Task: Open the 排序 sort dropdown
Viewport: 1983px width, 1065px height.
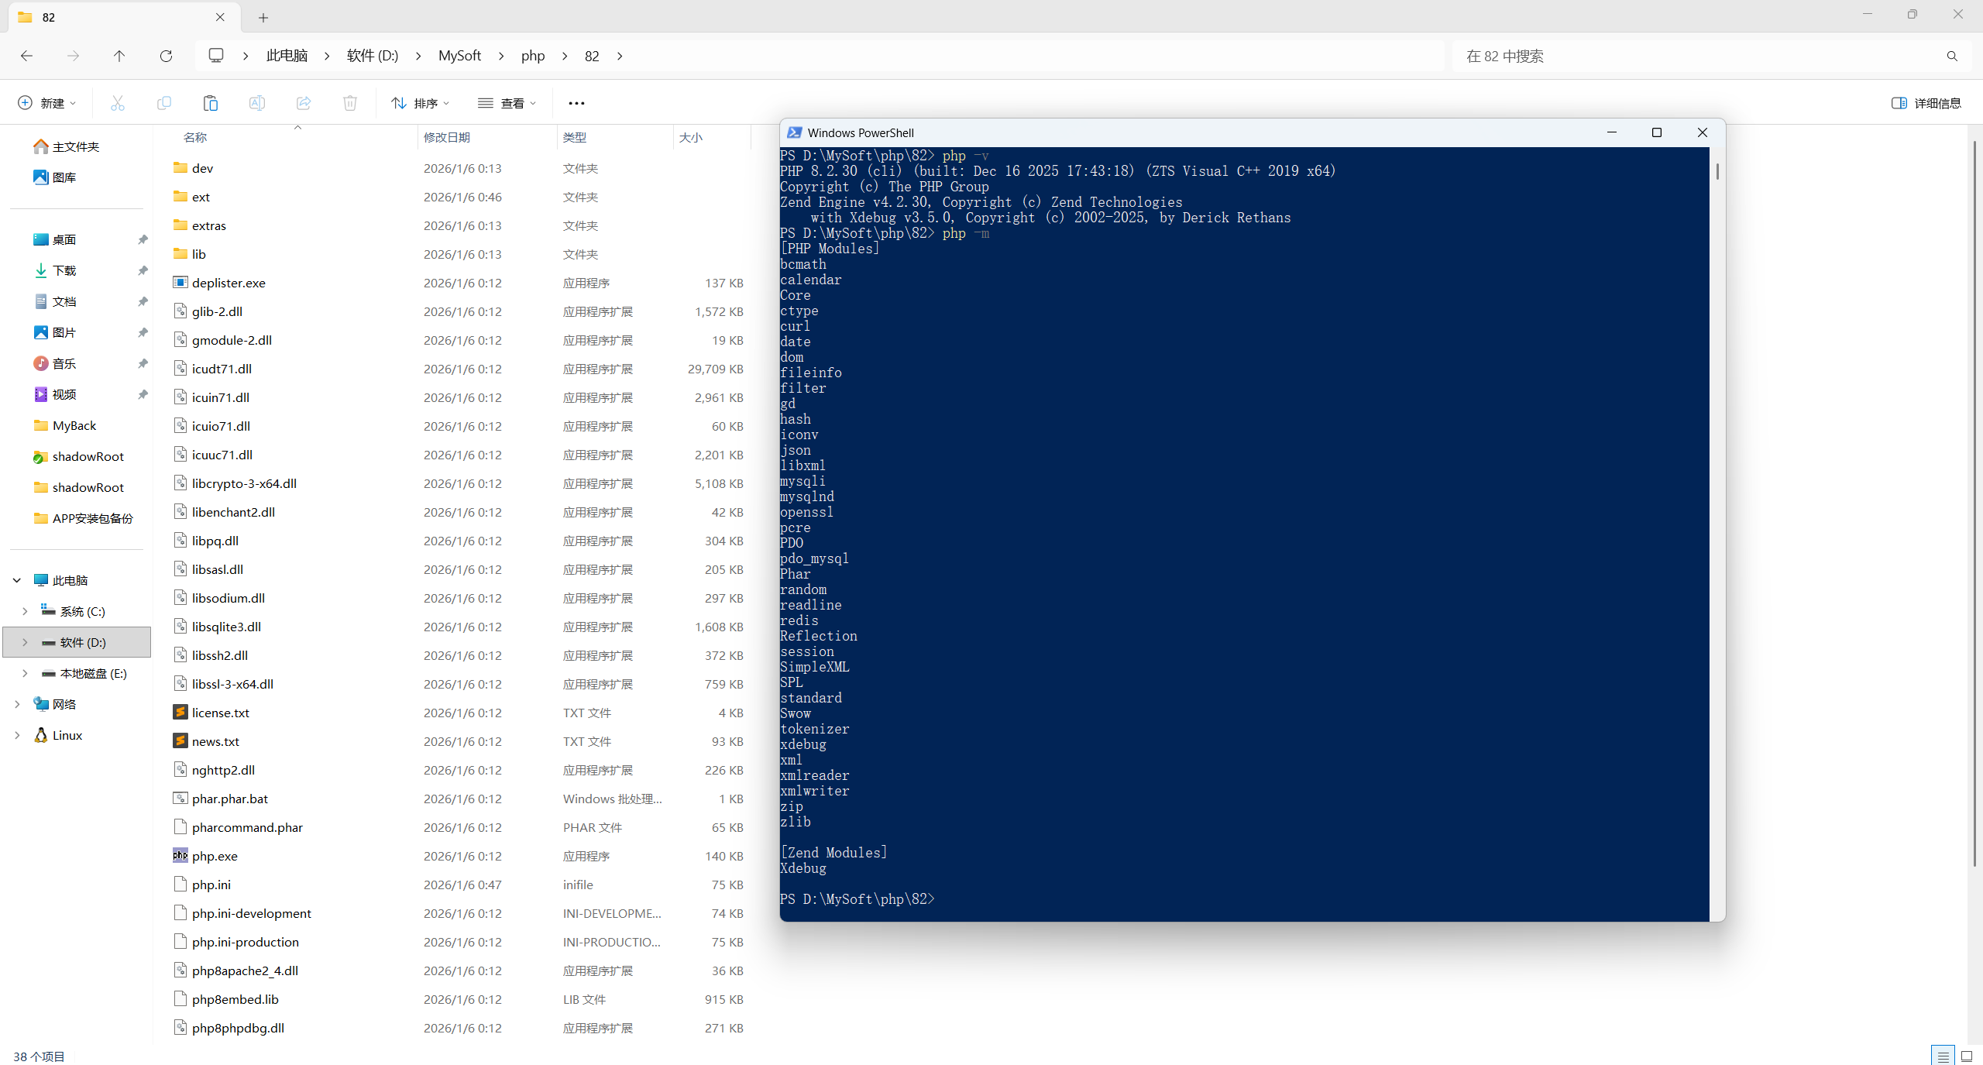Action: pos(421,103)
